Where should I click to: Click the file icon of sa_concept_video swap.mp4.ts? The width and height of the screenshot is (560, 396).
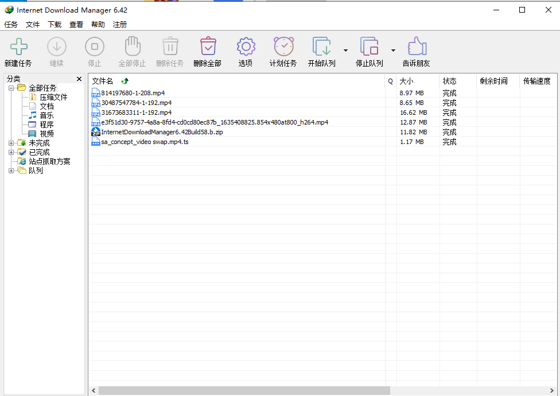(95, 142)
